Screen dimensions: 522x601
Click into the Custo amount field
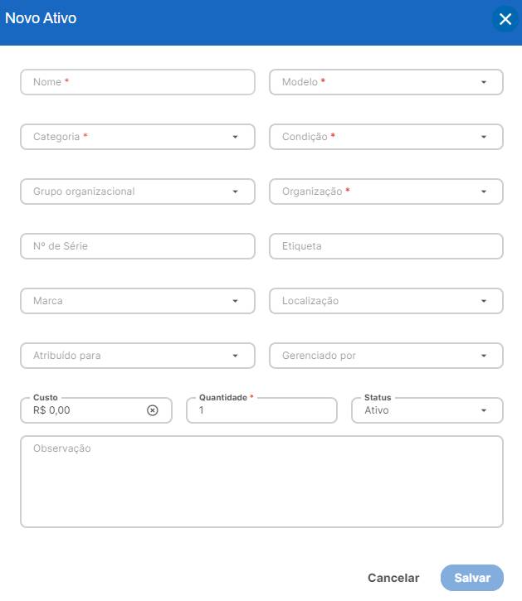[83, 410]
